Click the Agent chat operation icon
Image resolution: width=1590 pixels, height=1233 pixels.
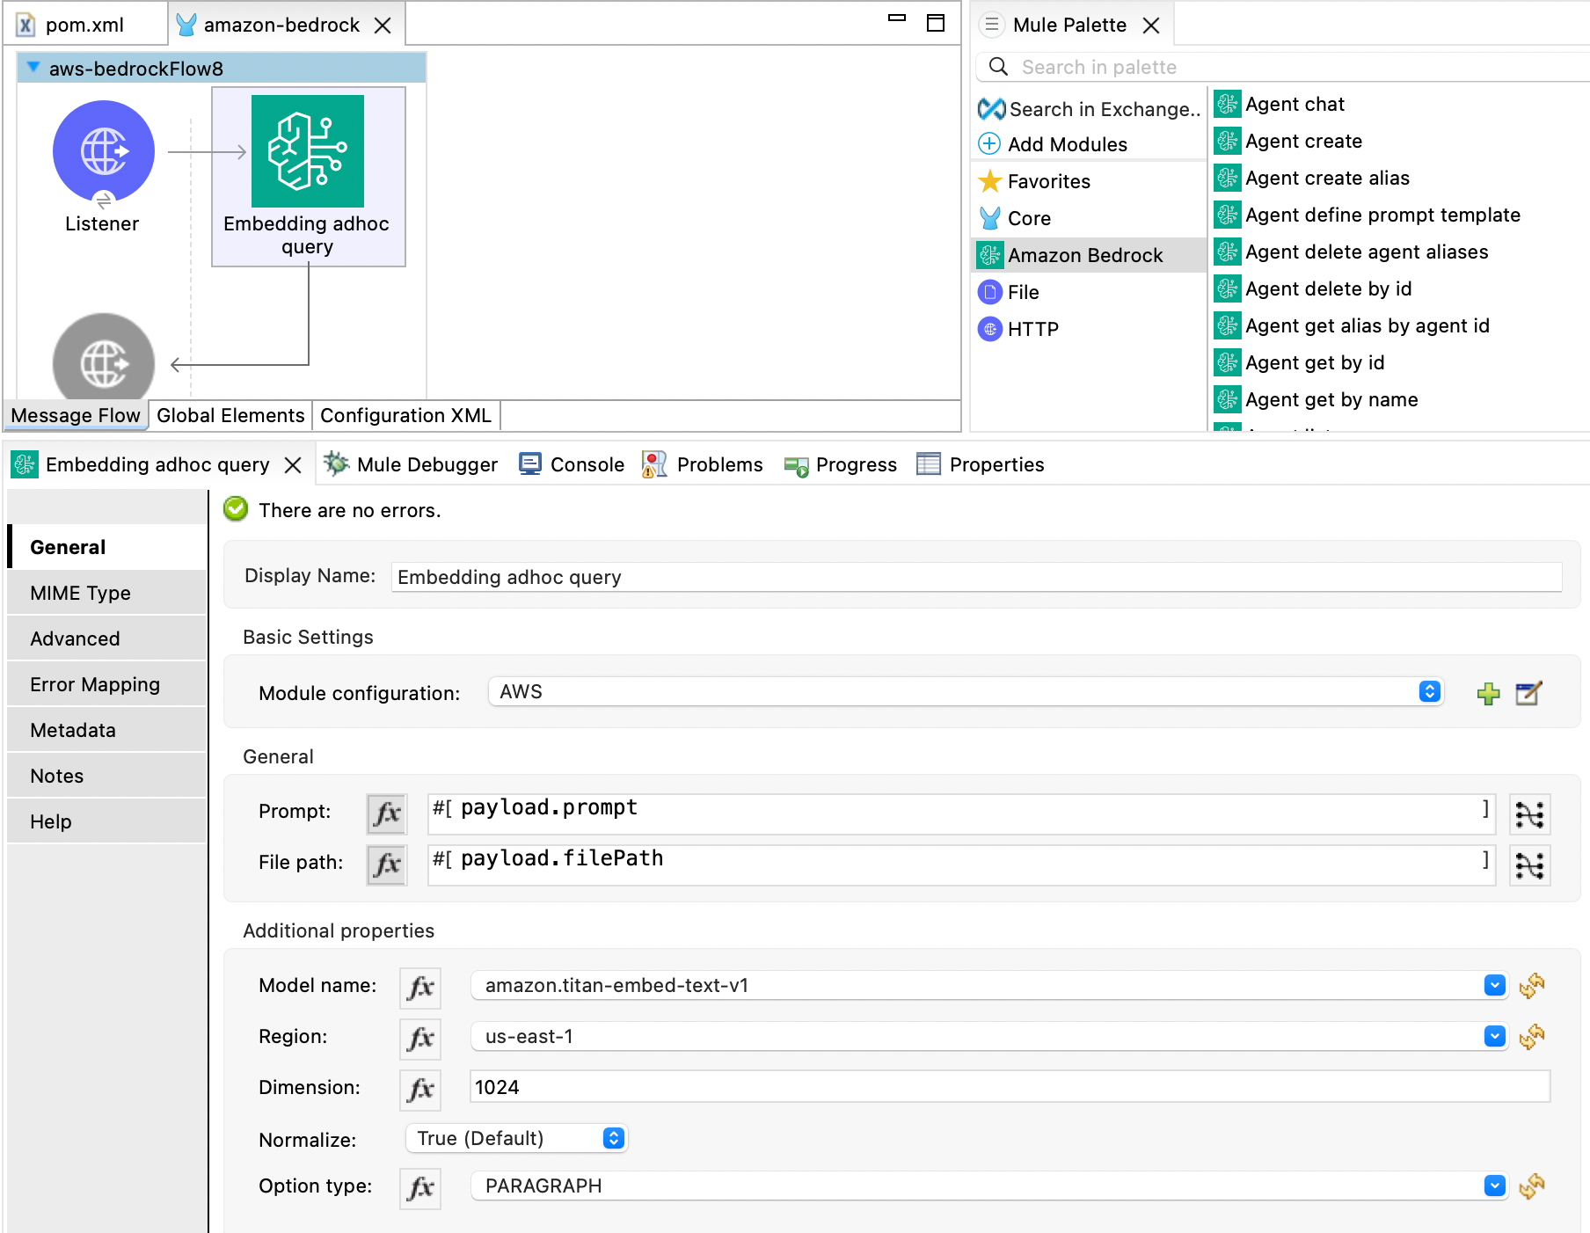[1228, 104]
